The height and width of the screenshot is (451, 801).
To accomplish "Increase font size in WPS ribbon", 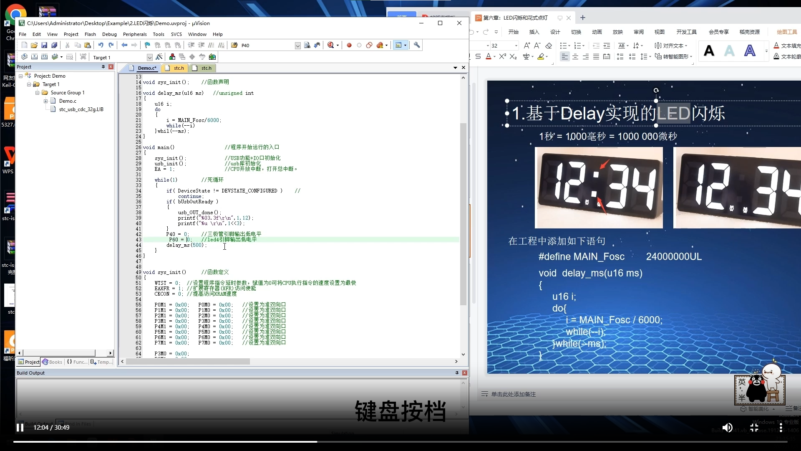I will point(527,46).
